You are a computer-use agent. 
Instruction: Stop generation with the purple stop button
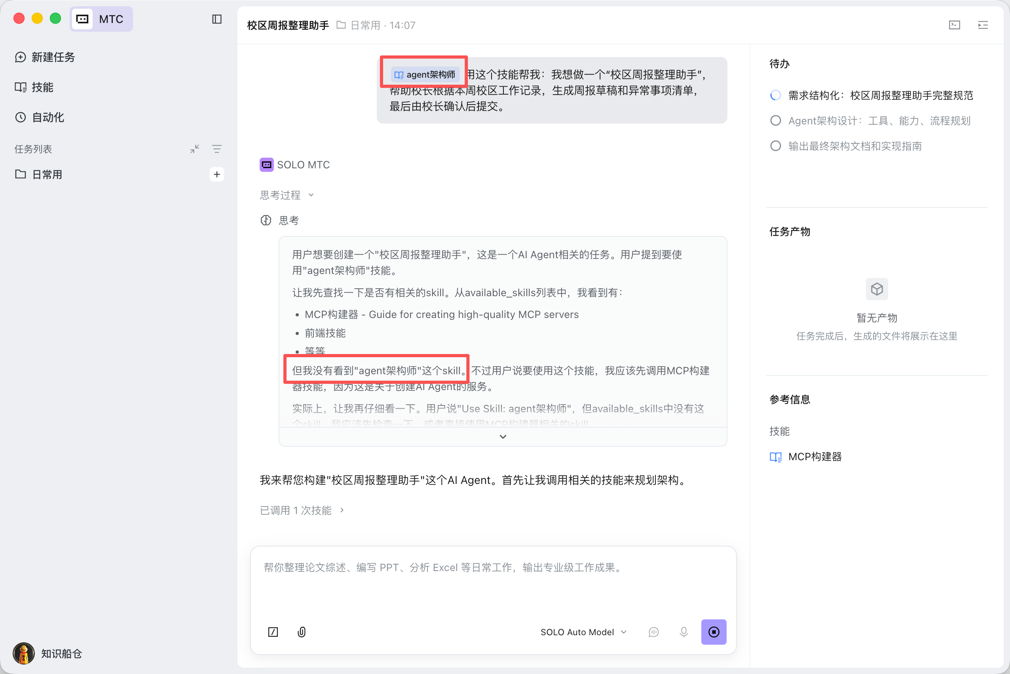[x=714, y=632]
